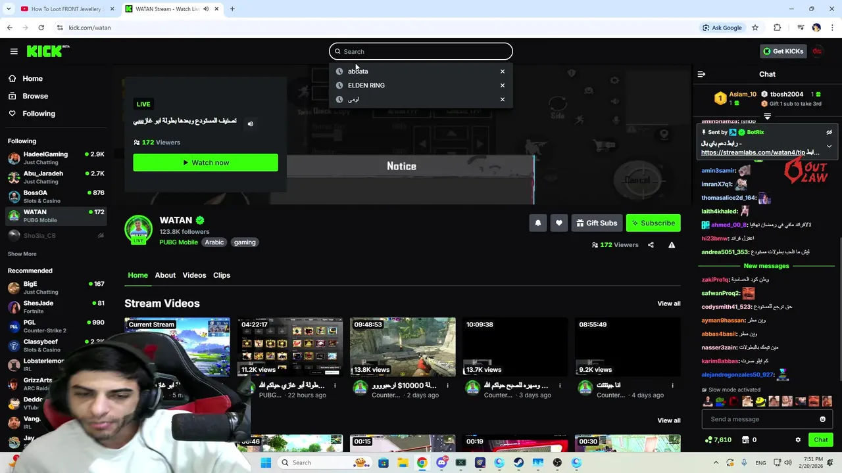Focus the Kick search field
Screen dimensions: 842x473
(421, 51)
